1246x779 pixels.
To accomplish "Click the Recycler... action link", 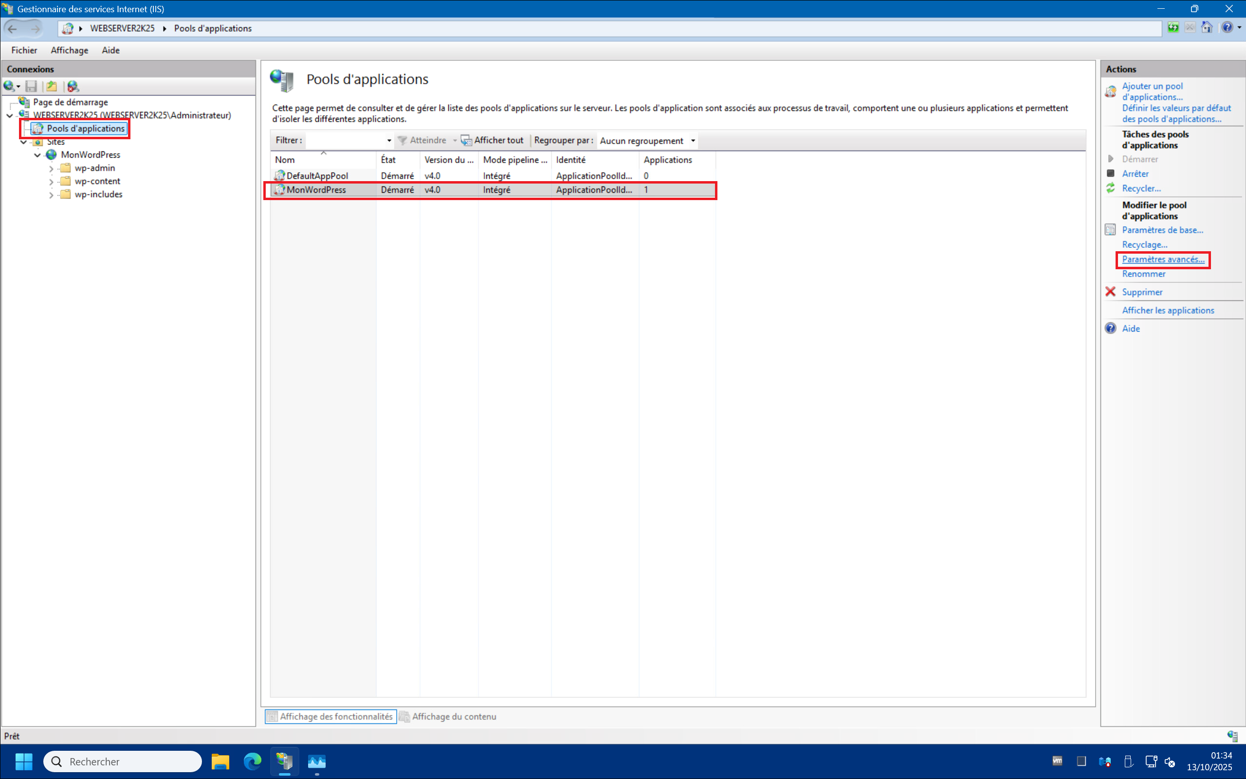I will [1141, 188].
